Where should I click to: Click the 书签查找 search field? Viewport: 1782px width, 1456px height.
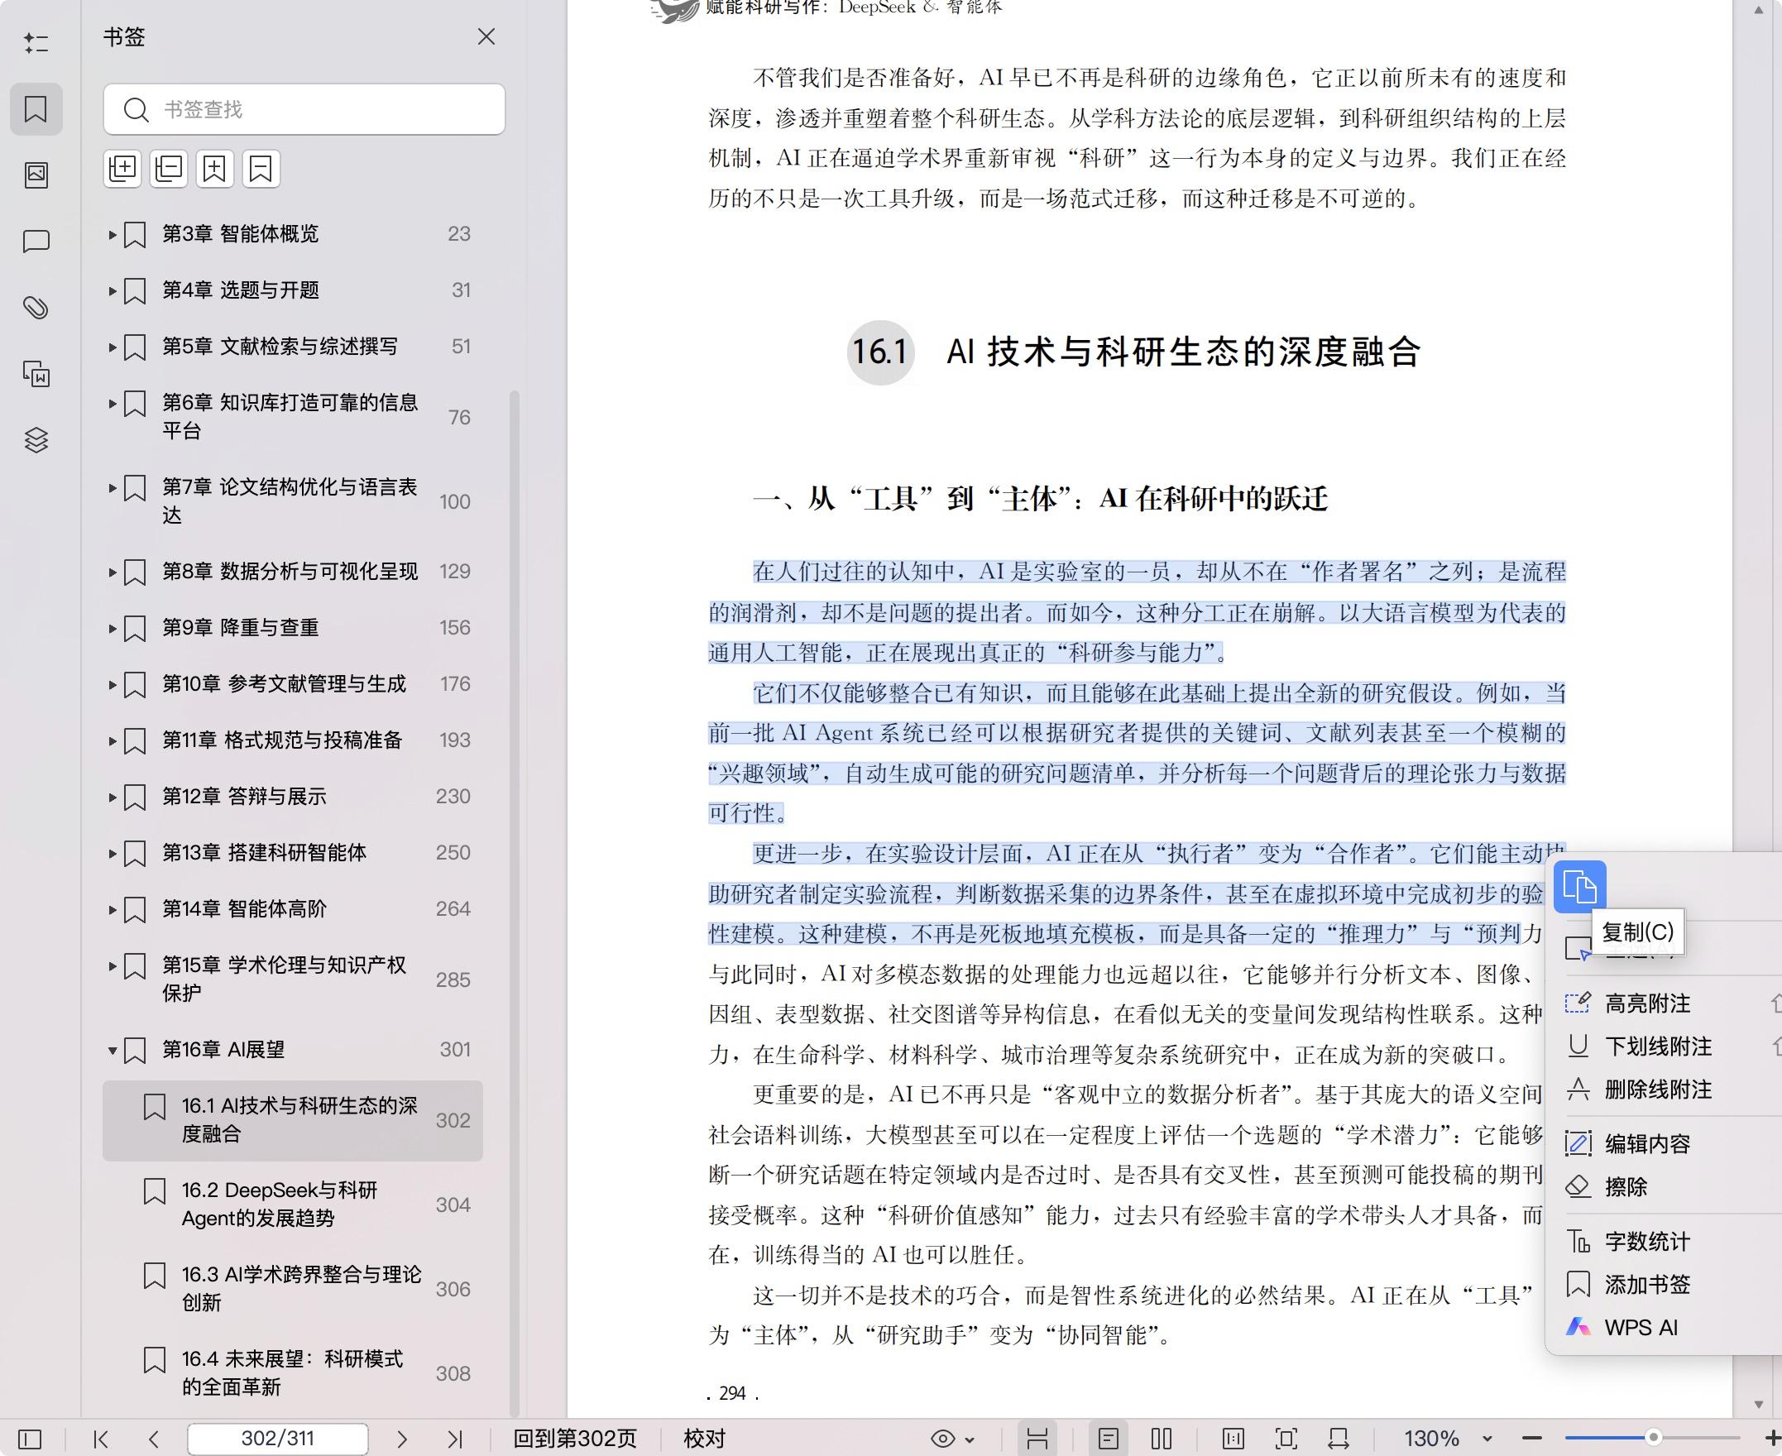[x=304, y=109]
